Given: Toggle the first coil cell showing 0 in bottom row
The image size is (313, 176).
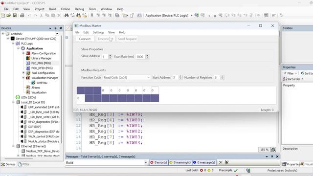Looking at the screenshot, I should point(81,98).
